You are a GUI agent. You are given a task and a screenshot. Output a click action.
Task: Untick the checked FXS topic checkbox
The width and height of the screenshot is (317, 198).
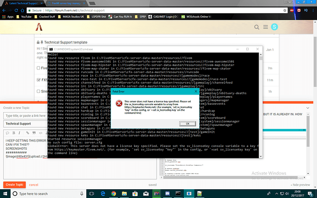point(39,79)
